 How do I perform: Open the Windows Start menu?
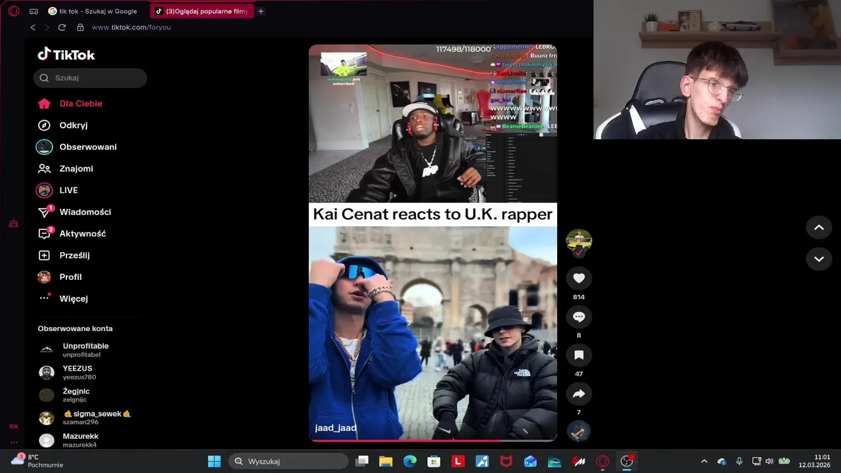(214, 461)
